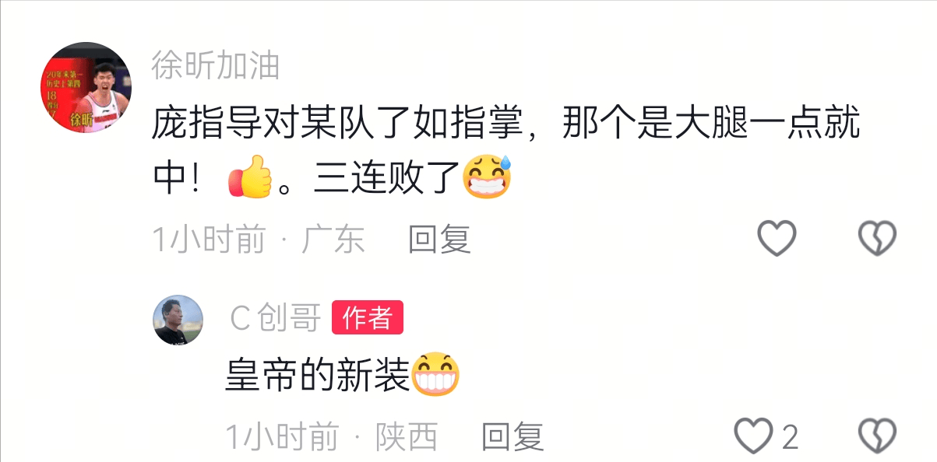Dislike C创哥's reply with broken heart
Screen dimensions: 937x462
pyautogui.click(x=877, y=436)
